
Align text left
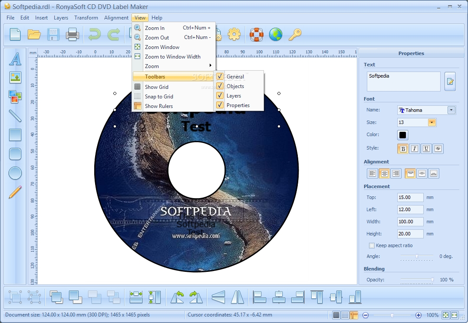pos(372,173)
